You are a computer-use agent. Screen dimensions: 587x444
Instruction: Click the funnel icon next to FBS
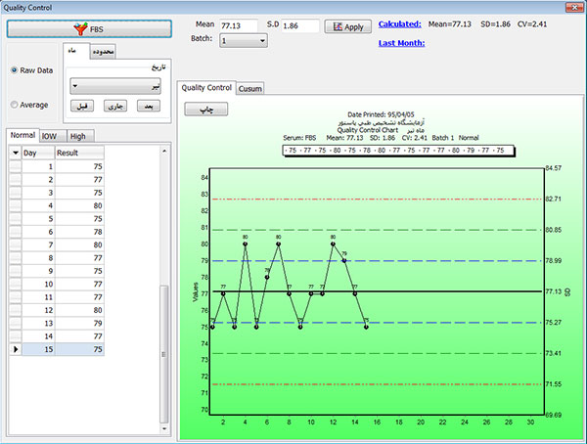tap(80, 28)
